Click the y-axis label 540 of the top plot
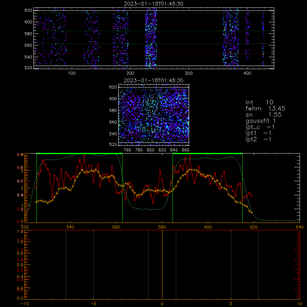 click(28, 57)
